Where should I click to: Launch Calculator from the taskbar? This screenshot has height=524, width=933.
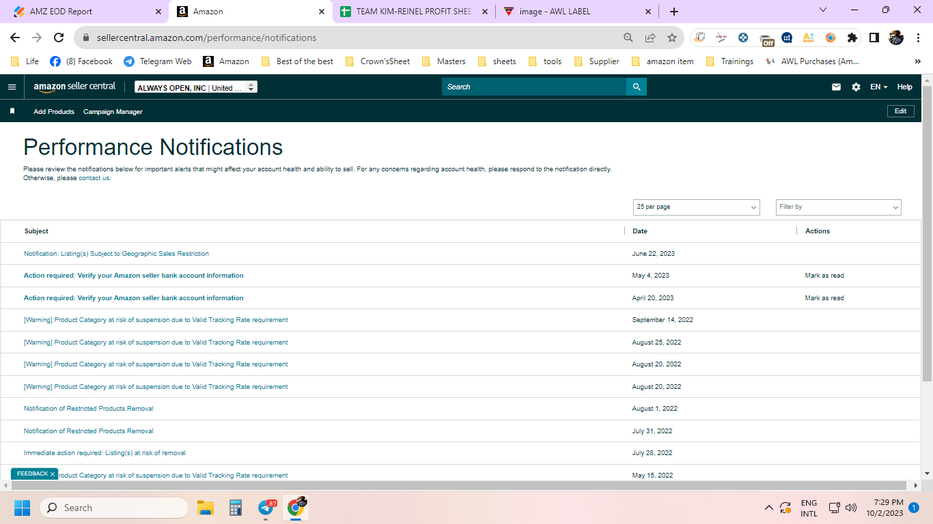click(x=236, y=508)
